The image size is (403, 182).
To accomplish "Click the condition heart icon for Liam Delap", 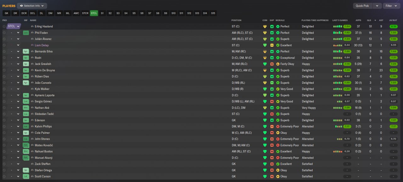I will coord(265,45).
